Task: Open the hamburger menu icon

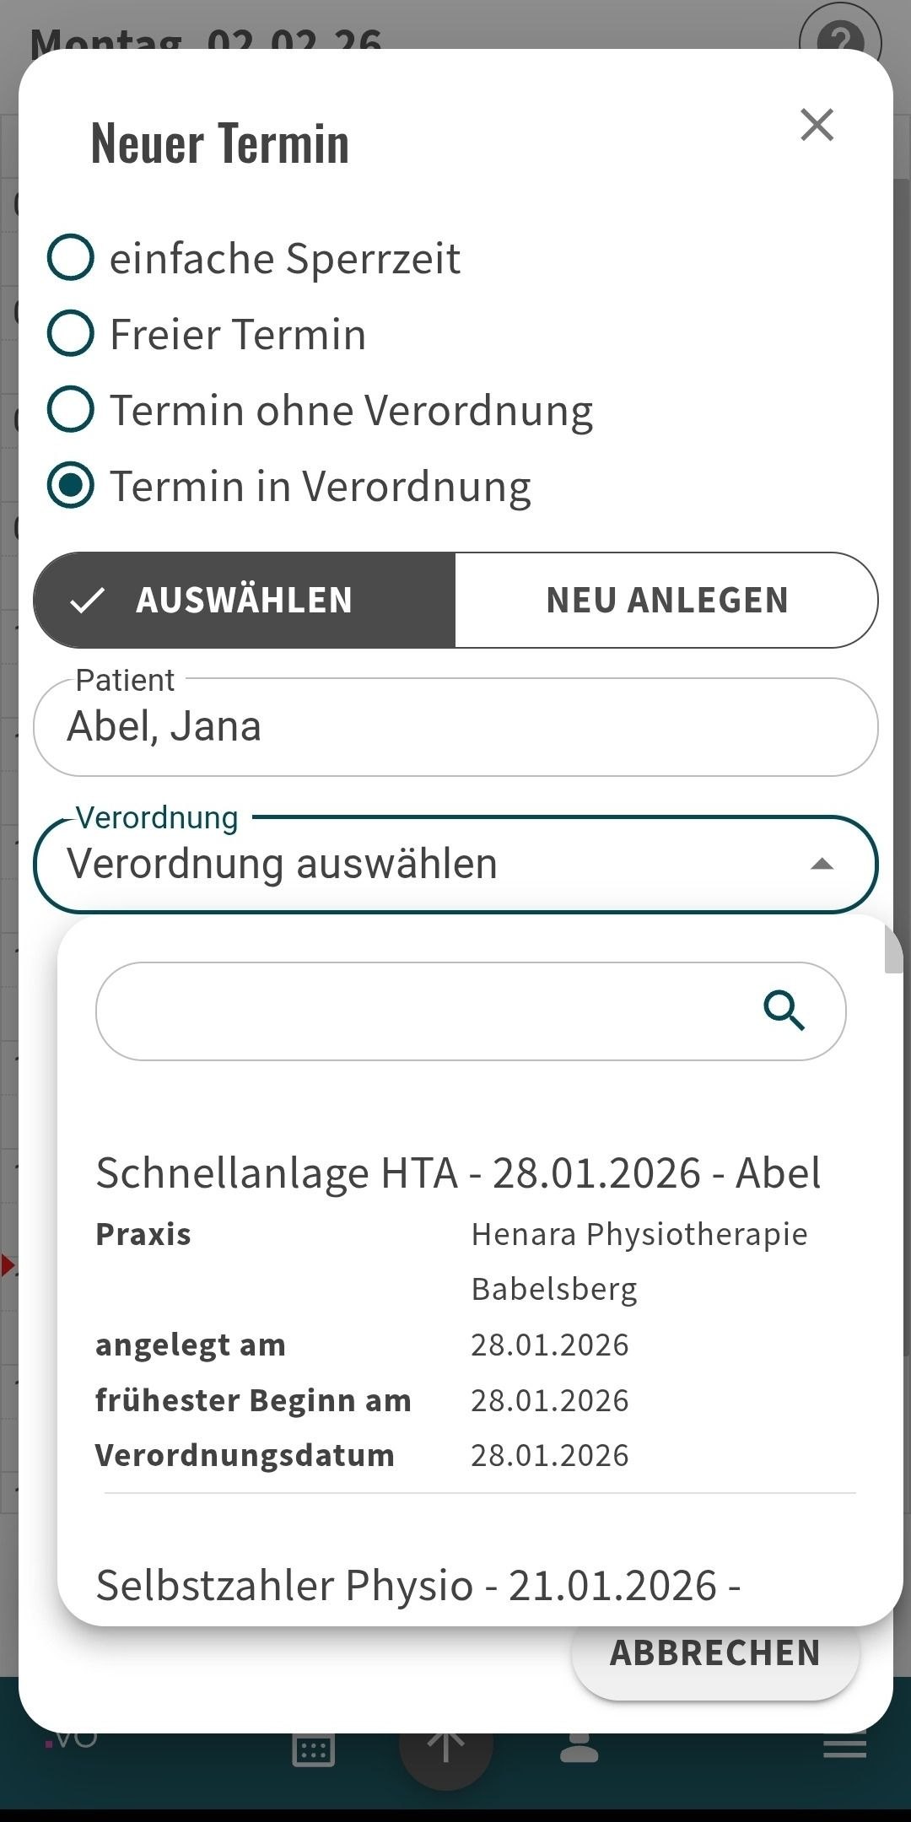Action: point(844,1748)
